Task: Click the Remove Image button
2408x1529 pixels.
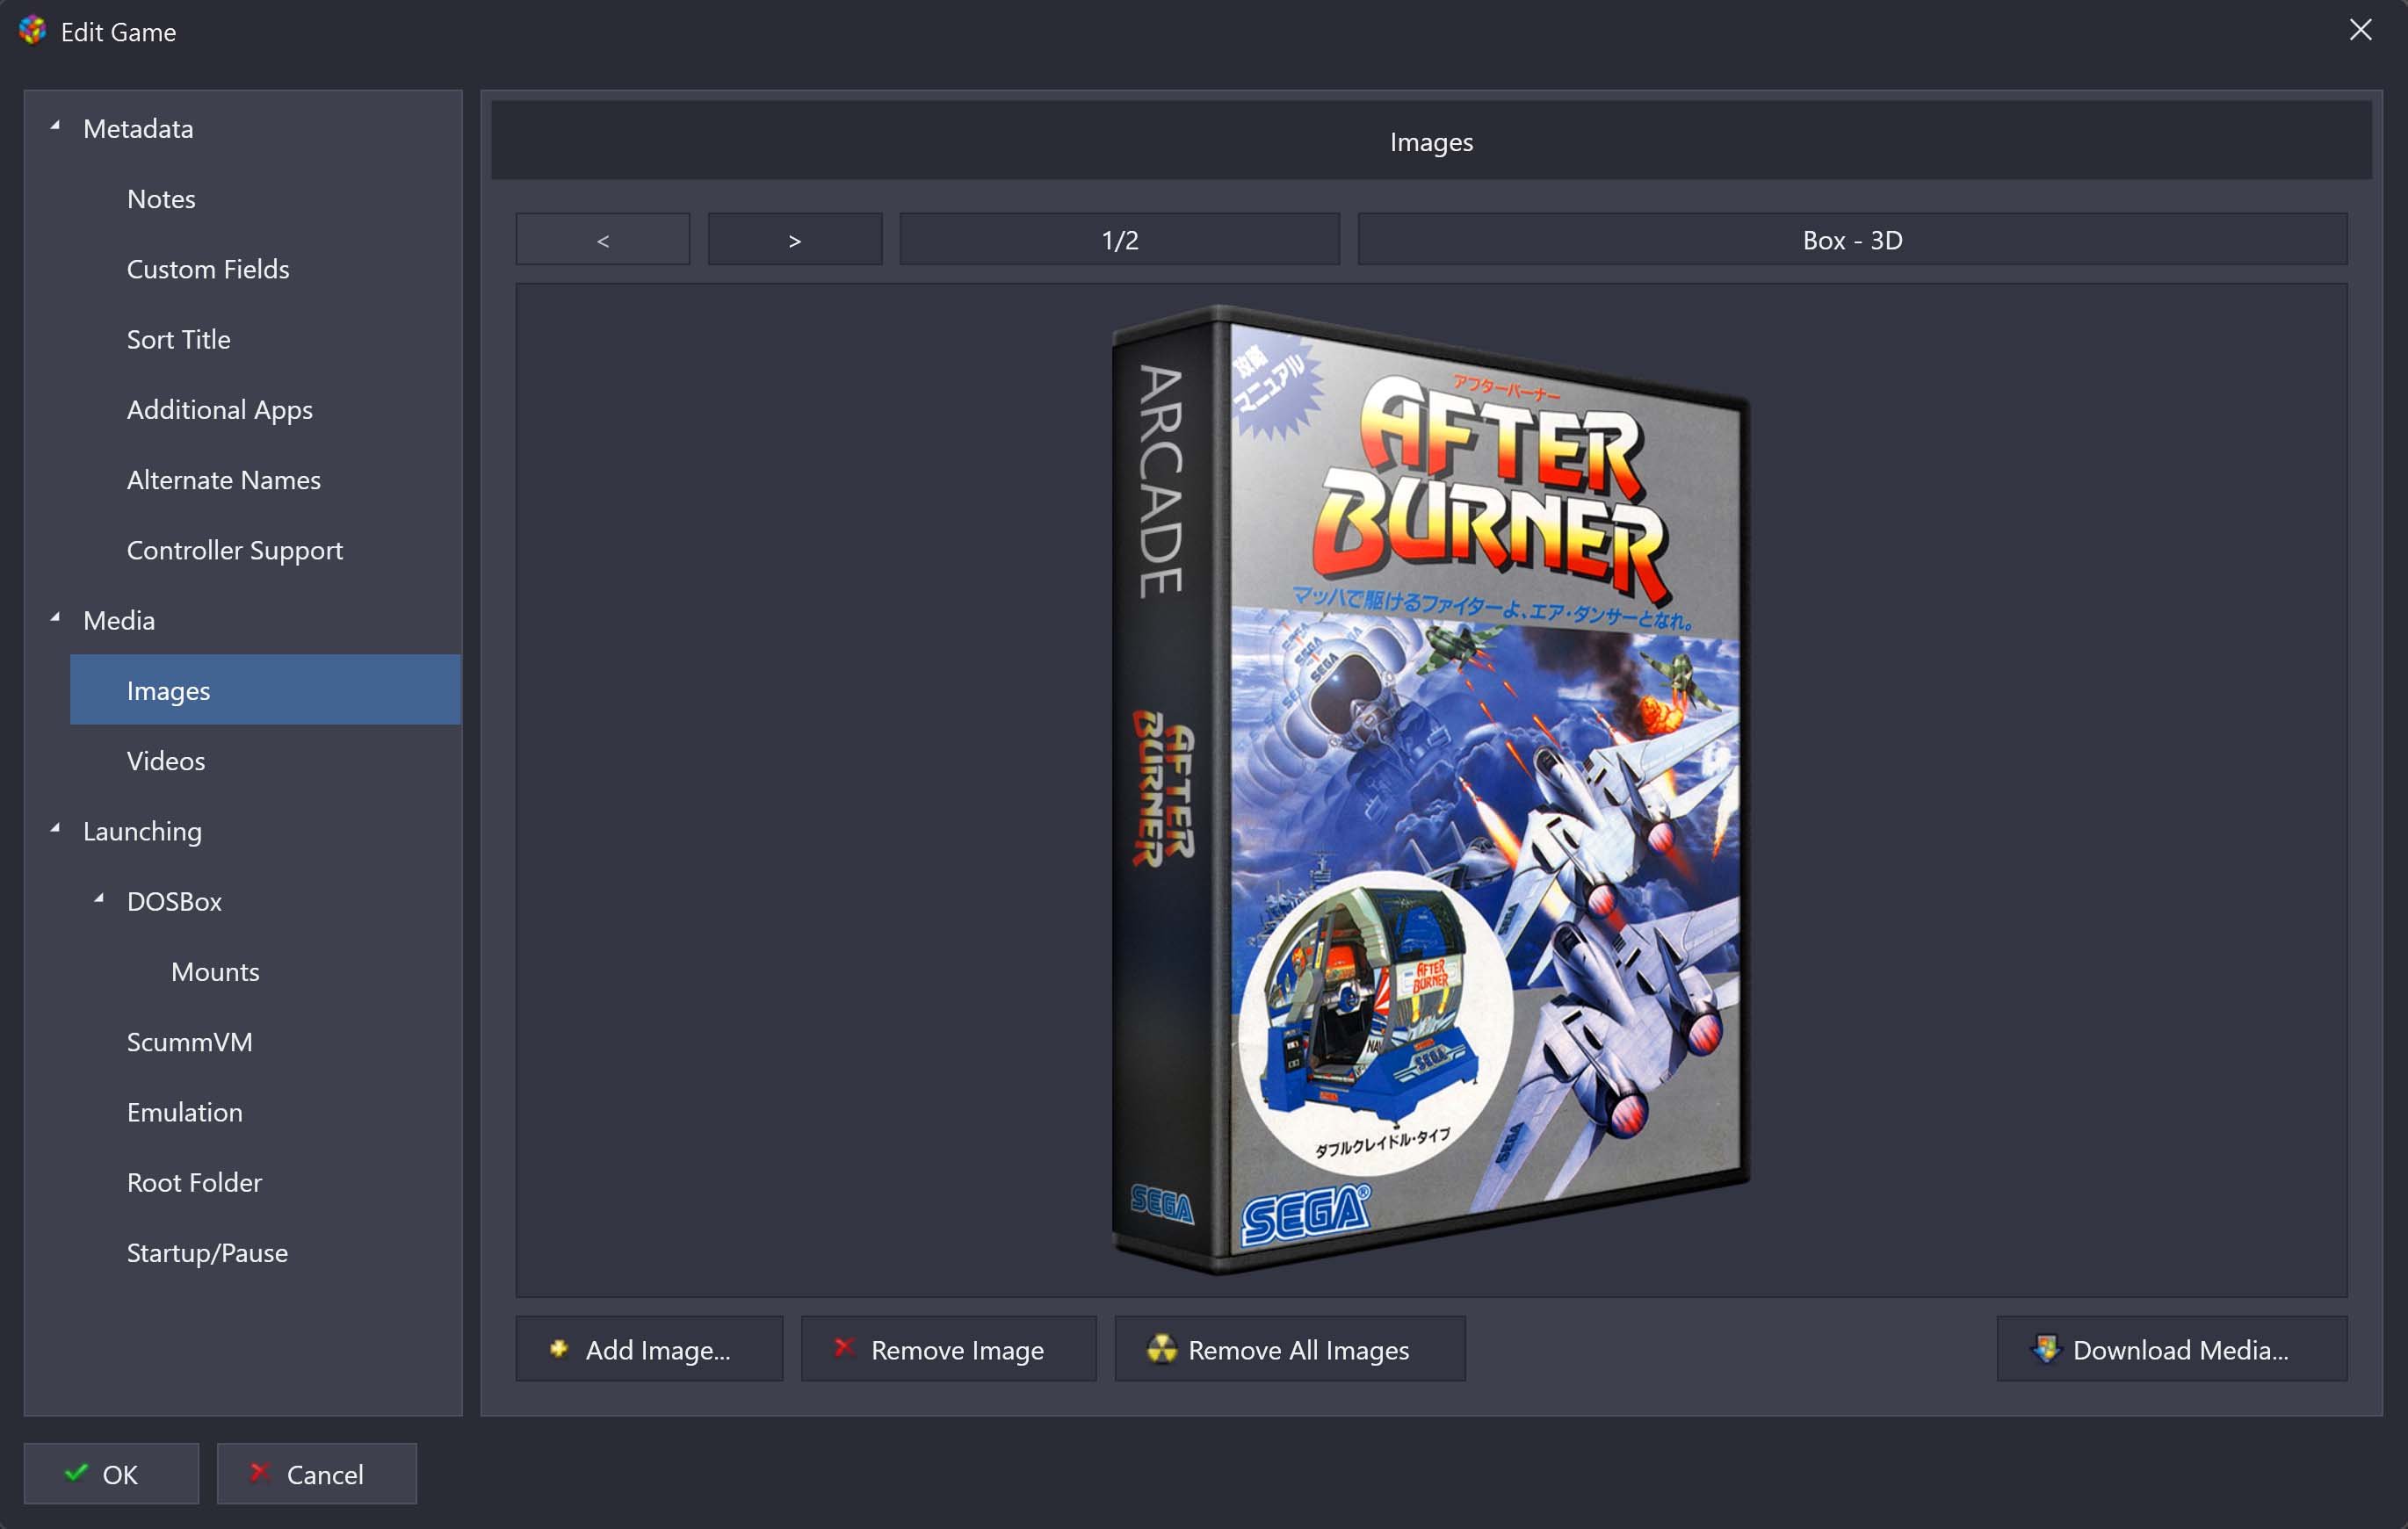Action: click(x=948, y=1349)
